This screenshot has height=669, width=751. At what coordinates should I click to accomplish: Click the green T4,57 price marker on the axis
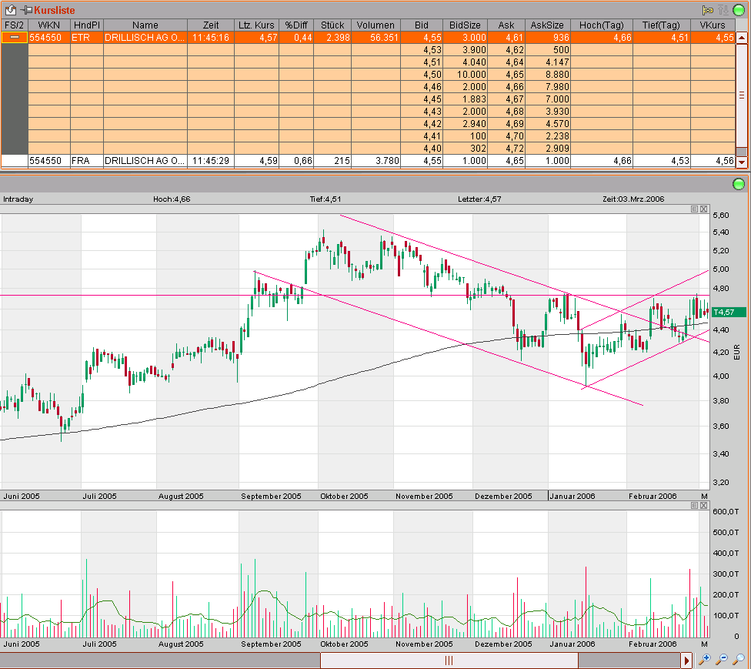[x=729, y=313]
